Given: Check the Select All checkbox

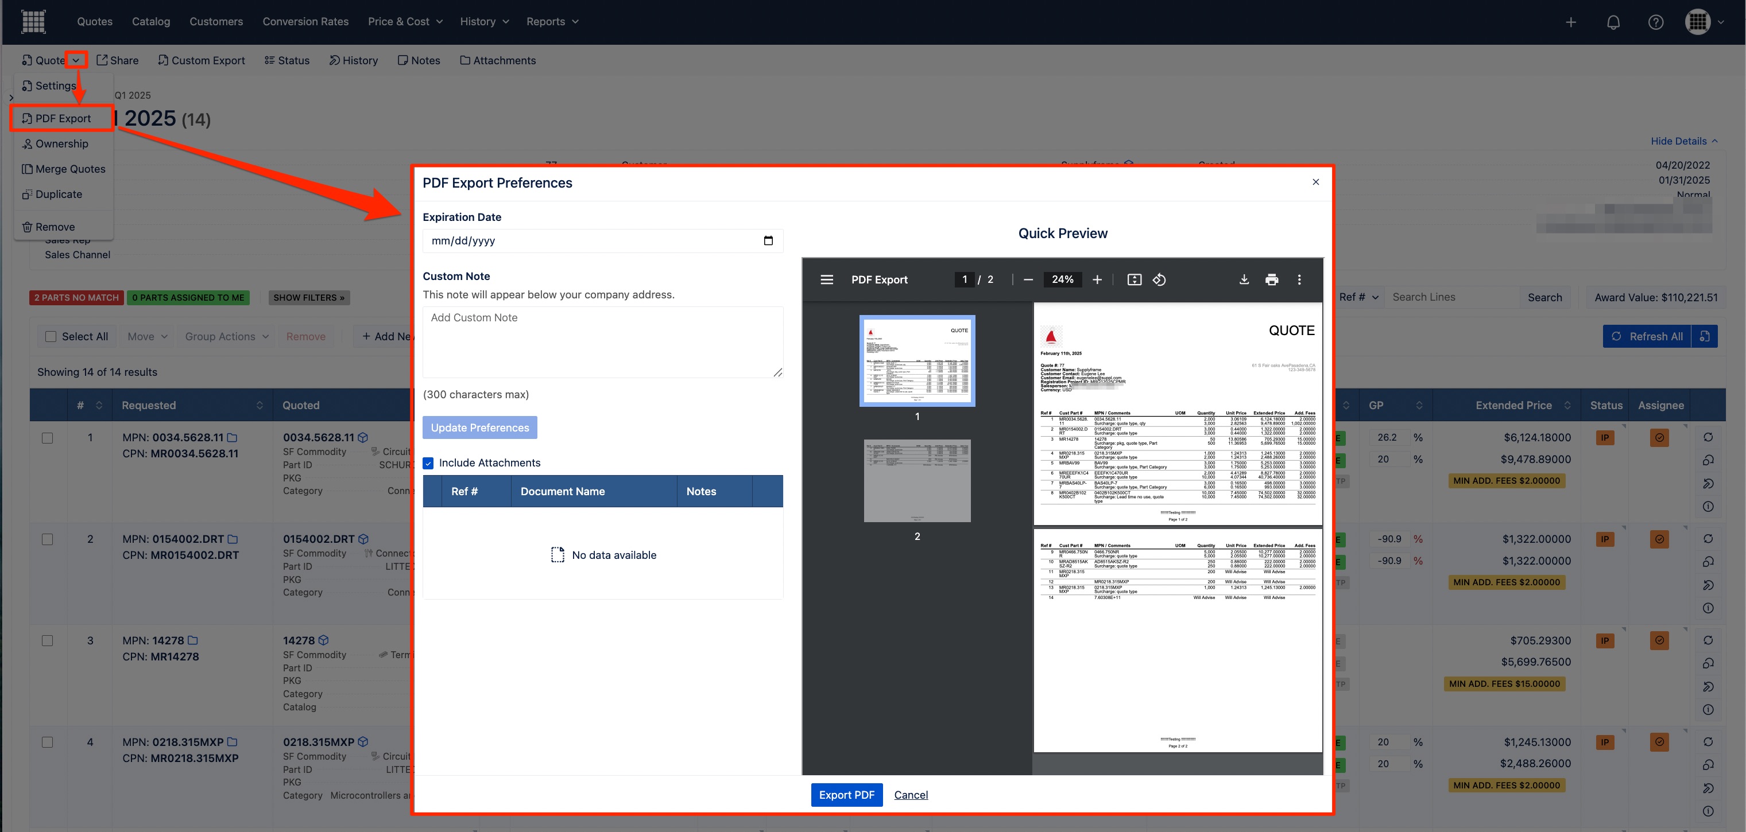Looking at the screenshot, I should pos(50,337).
